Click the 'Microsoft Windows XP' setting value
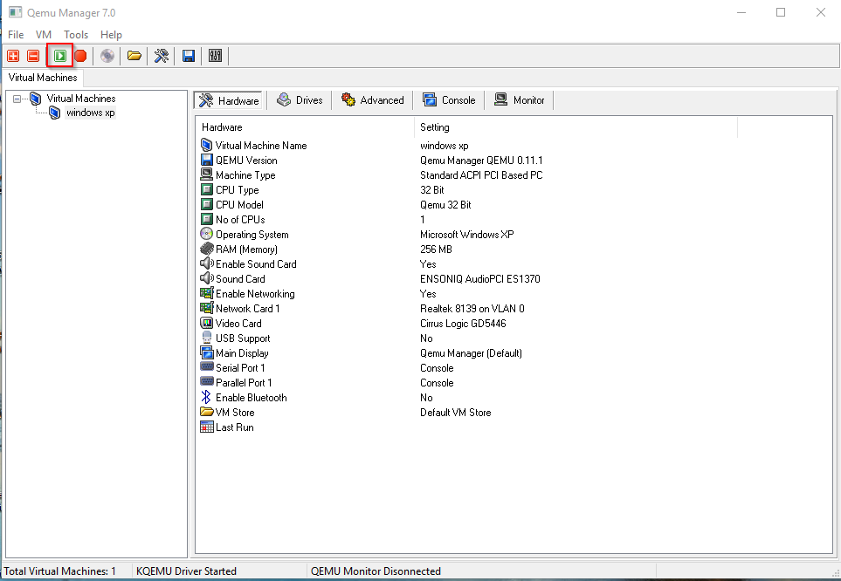Viewport: 841px width, 581px height. [466, 234]
